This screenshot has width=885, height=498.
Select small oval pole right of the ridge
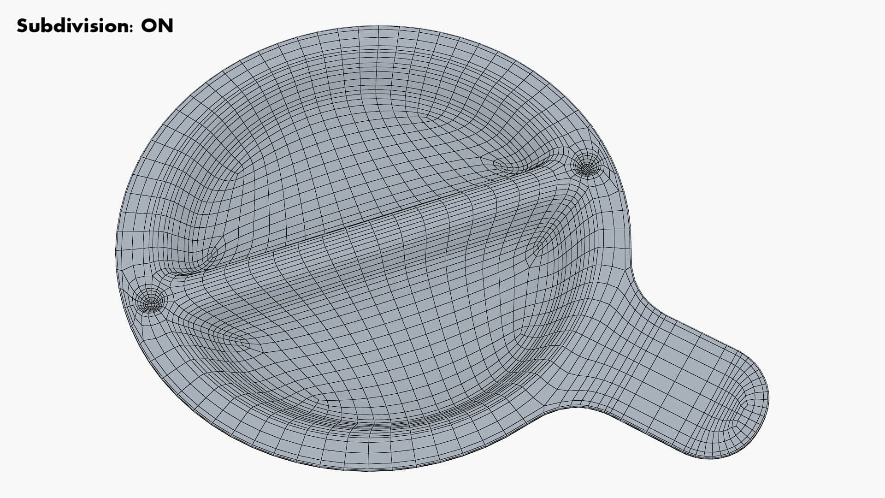pyautogui.click(x=538, y=248)
